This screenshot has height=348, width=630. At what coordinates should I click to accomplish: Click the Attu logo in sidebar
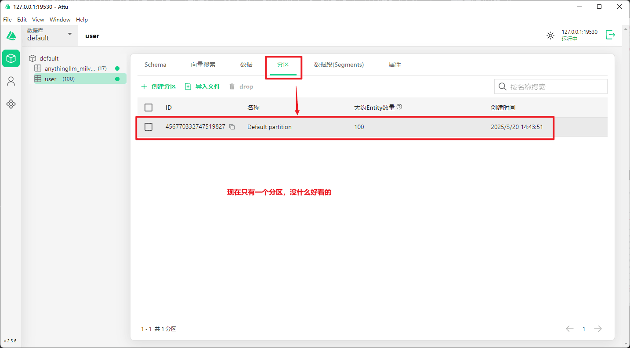pyautogui.click(x=11, y=36)
